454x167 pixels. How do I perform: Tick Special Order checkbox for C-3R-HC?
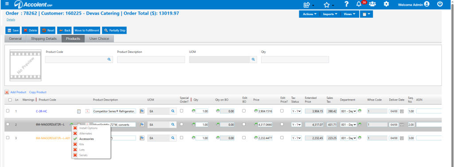(x=181, y=111)
